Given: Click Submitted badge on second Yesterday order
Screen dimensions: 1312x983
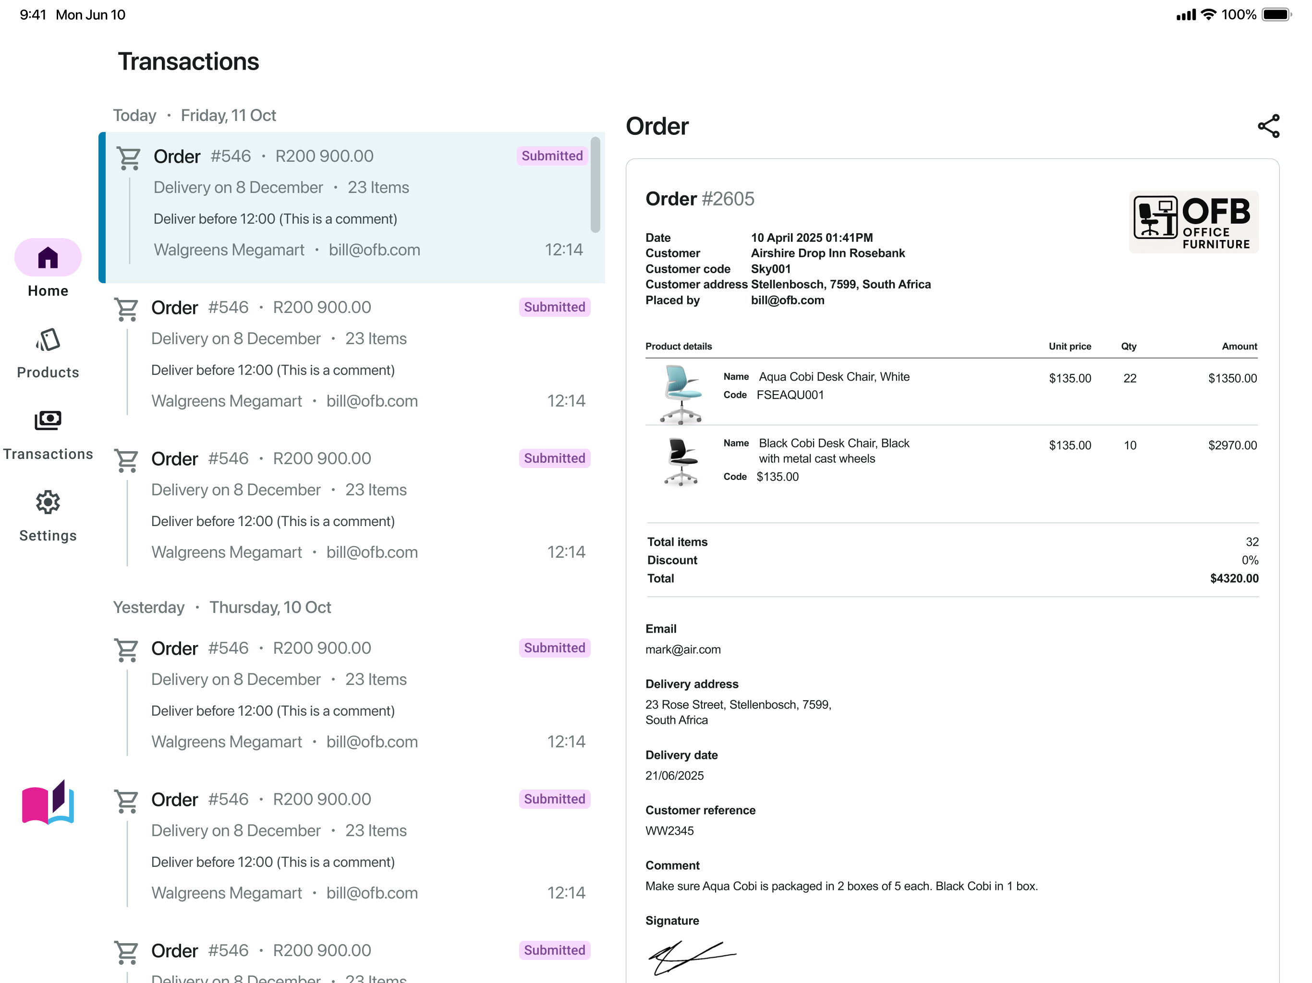Looking at the screenshot, I should [555, 799].
